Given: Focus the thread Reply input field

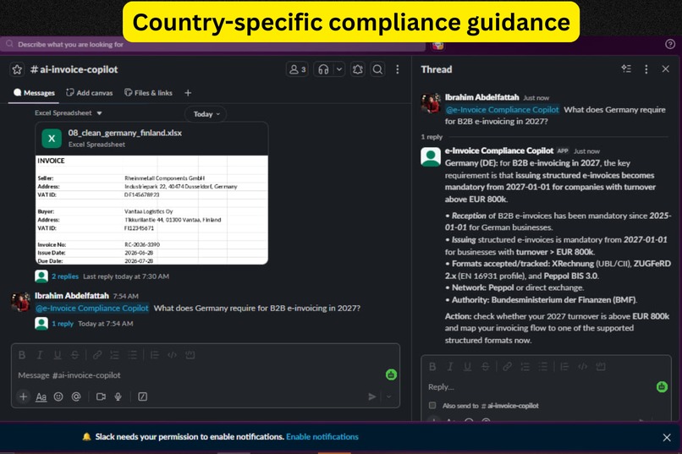Looking at the screenshot, I should tap(539, 386).
